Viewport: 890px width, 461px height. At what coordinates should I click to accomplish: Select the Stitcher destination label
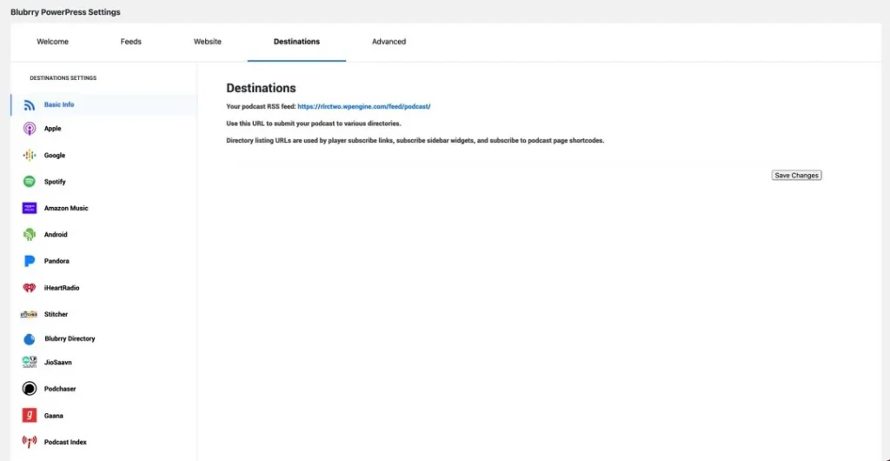point(56,314)
